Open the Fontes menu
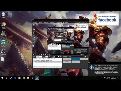The height and width of the screenshot is (91, 121). coord(40,22)
